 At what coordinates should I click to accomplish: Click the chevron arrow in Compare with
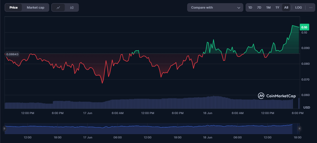239,8
